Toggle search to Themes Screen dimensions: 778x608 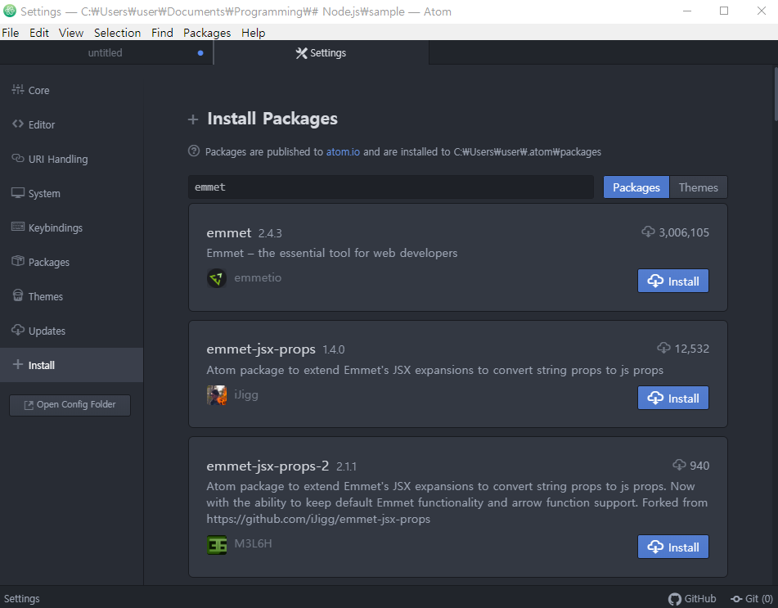[x=698, y=187]
